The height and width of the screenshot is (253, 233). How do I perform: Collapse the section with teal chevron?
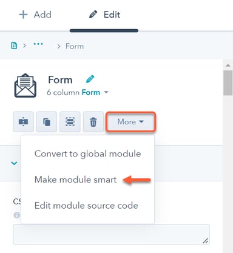pyautogui.click(x=14, y=163)
